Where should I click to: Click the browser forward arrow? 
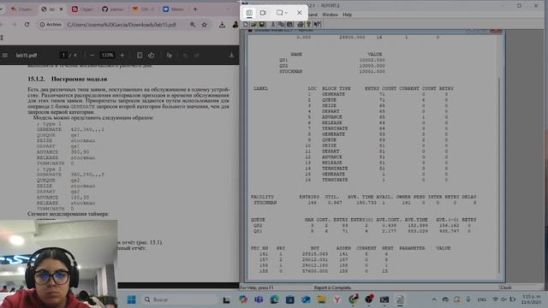pos(14,25)
